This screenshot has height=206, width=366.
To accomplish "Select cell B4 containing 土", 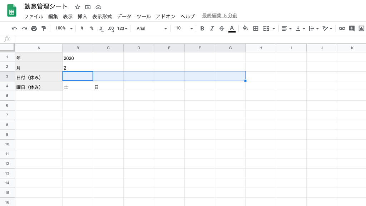I will (x=78, y=86).
